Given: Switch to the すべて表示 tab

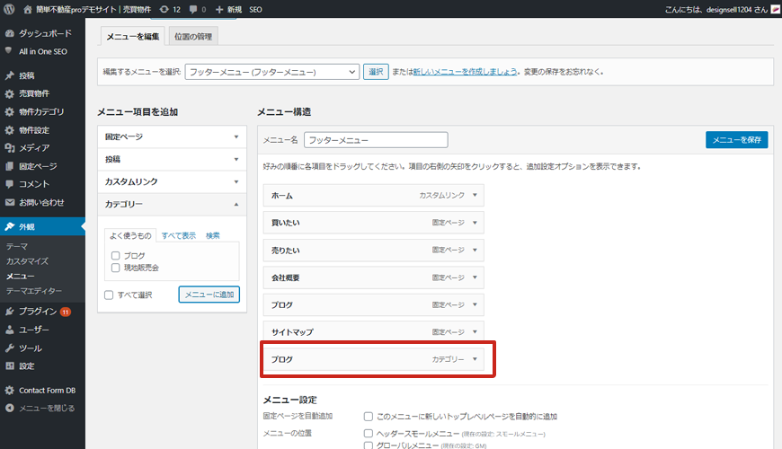Looking at the screenshot, I should pos(178,235).
